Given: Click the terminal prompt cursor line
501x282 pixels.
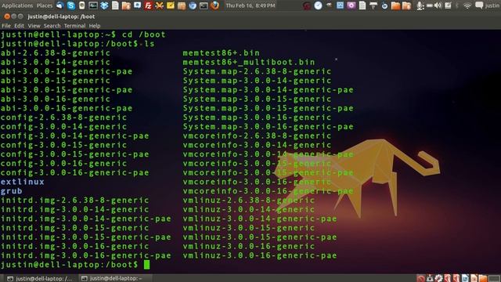Looking at the screenshot, I should coord(75,265).
